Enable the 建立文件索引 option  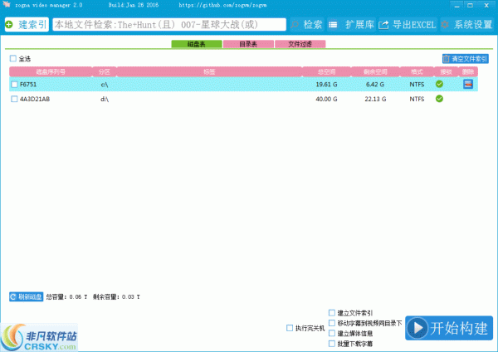point(332,313)
